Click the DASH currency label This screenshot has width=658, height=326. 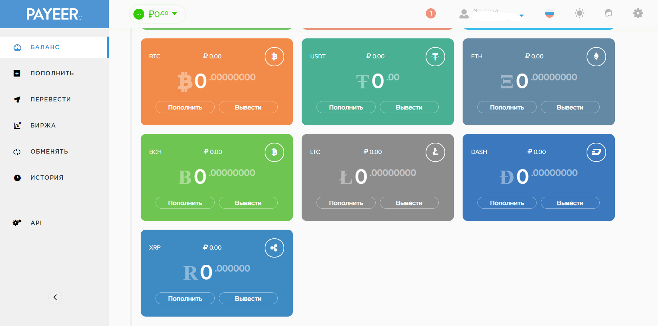pyautogui.click(x=479, y=152)
